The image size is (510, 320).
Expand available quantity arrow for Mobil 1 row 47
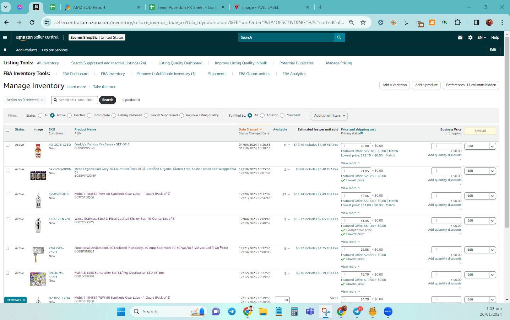pyautogui.click(x=289, y=194)
